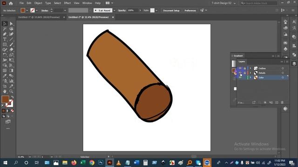Open the Layers panel dock icon
298x167 pixels.
[294, 64]
